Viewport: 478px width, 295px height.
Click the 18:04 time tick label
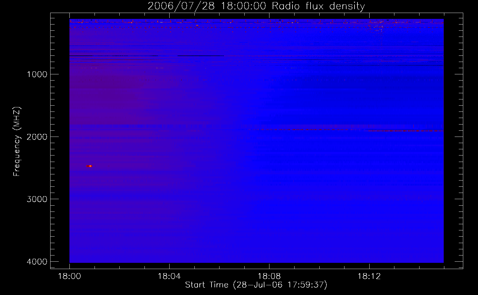pos(169,276)
